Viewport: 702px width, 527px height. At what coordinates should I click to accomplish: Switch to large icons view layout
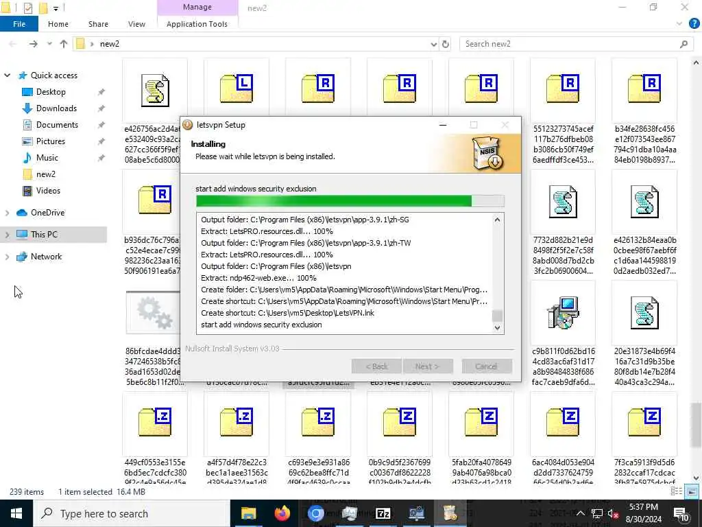pos(692,491)
